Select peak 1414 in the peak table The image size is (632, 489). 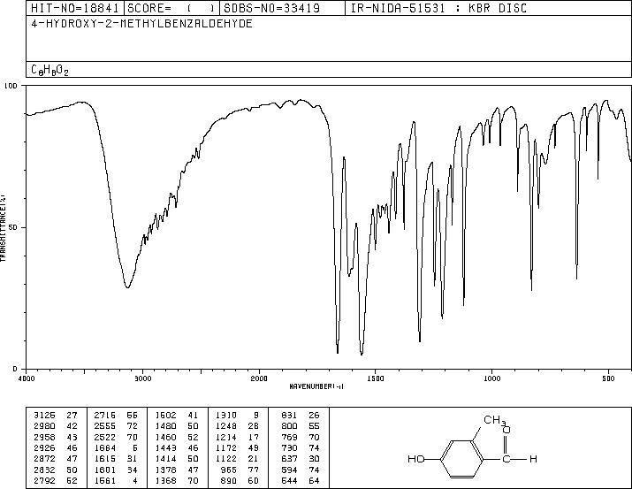(x=165, y=459)
